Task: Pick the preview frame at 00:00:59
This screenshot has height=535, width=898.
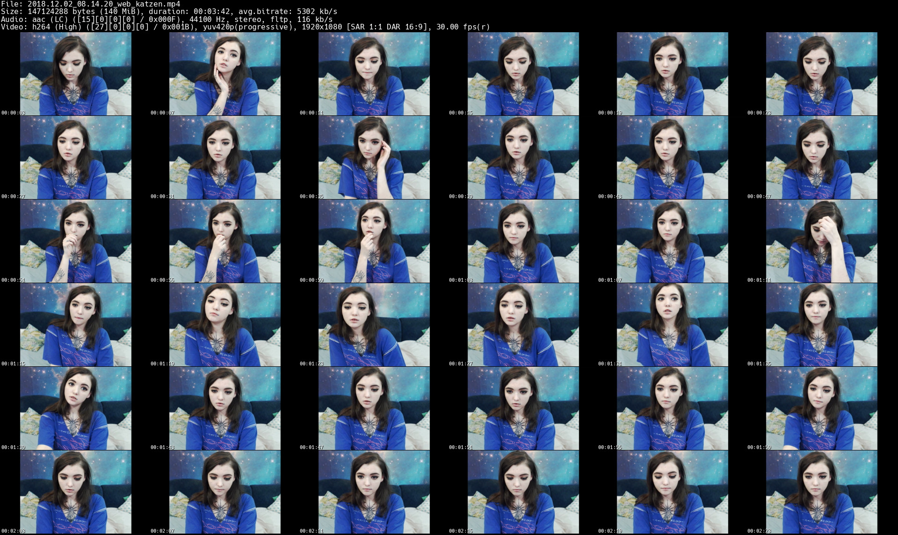Action: click(374, 241)
